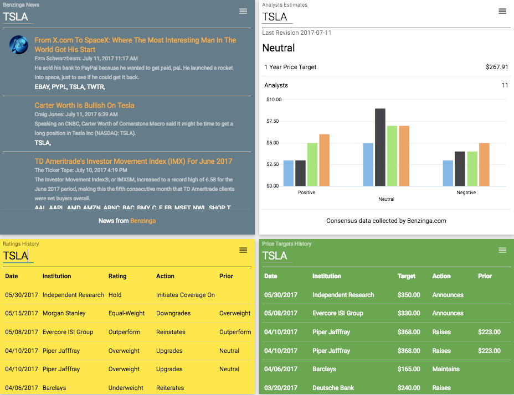
Task: Select Morgan Stanley in Ratings History
Action: (64, 313)
